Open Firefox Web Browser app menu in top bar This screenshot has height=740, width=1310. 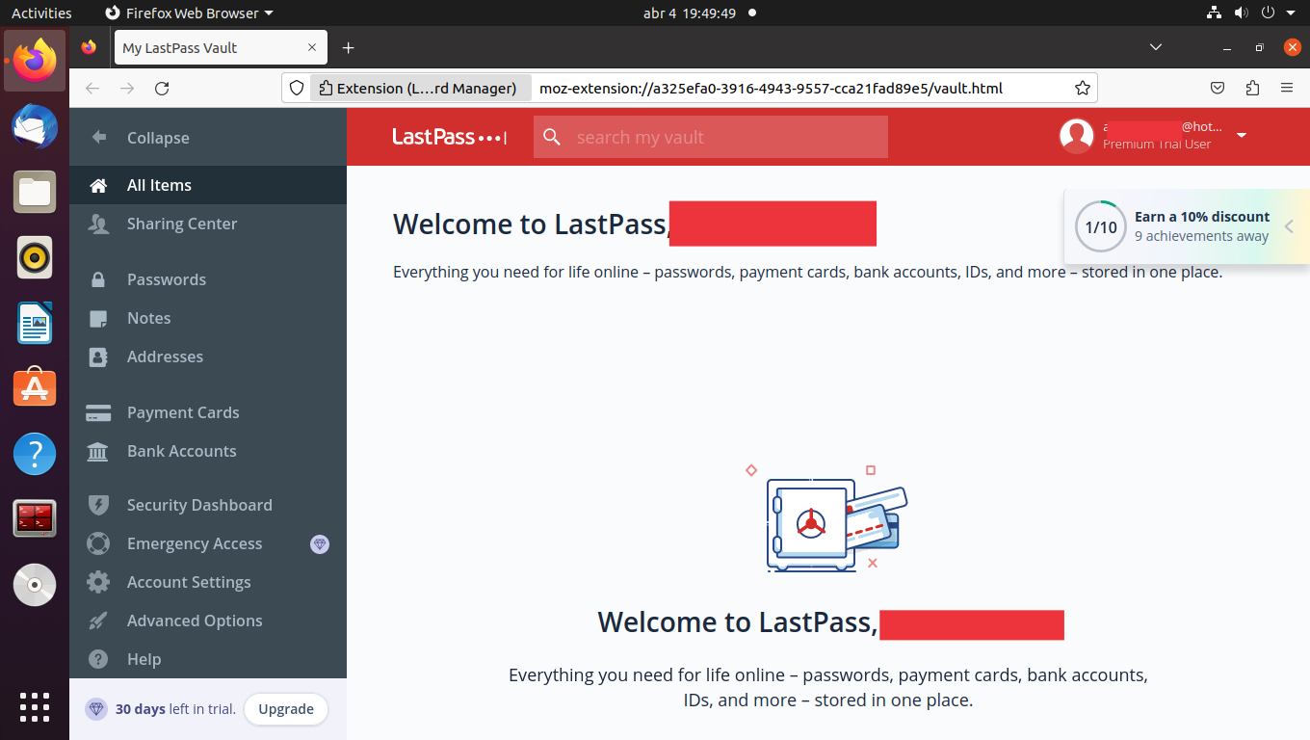[189, 13]
